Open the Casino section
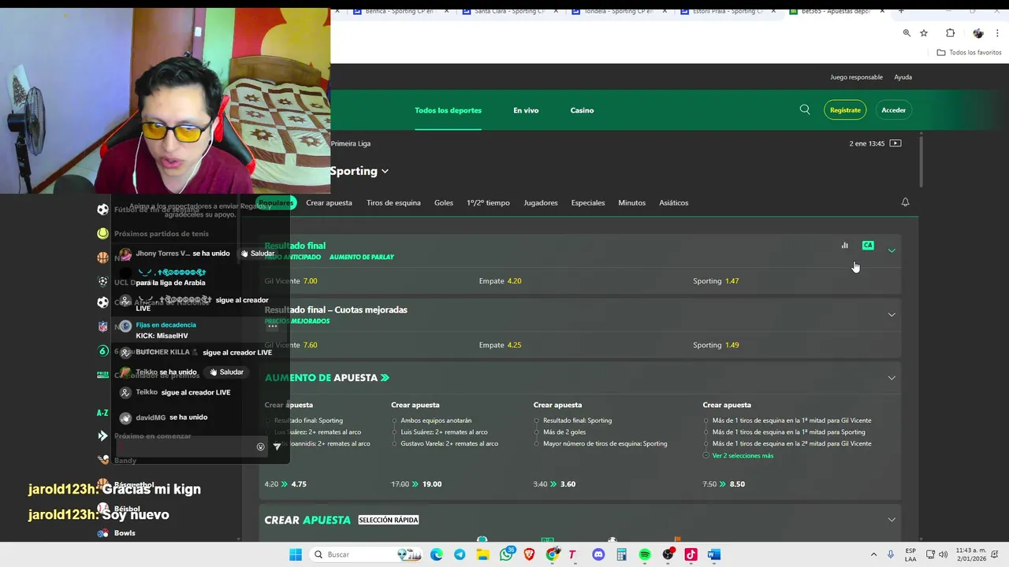The image size is (1009, 567). 582,110
